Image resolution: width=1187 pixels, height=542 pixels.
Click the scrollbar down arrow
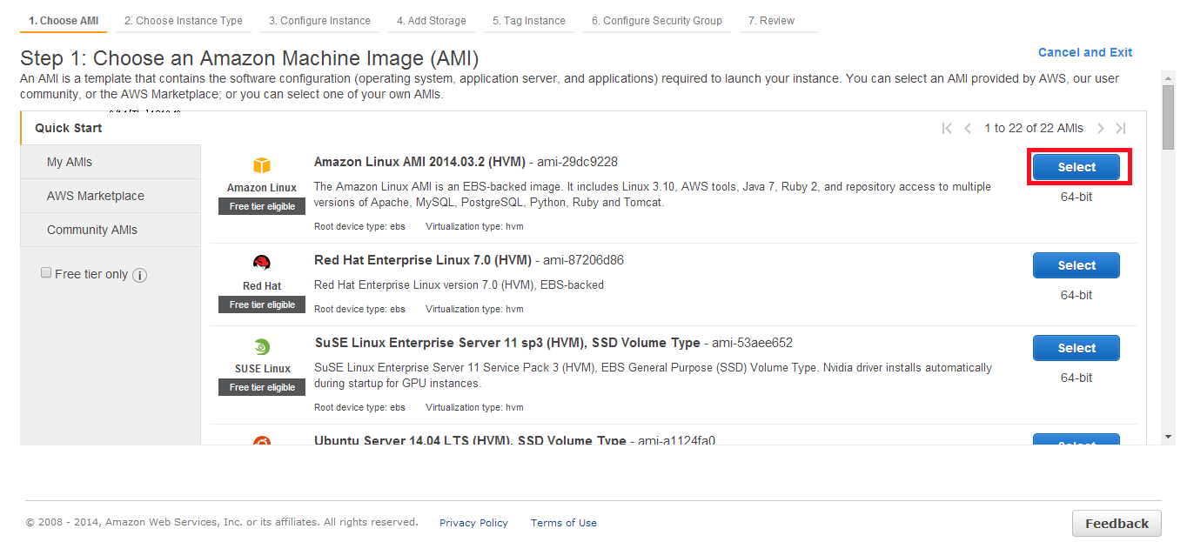pos(1169,437)
